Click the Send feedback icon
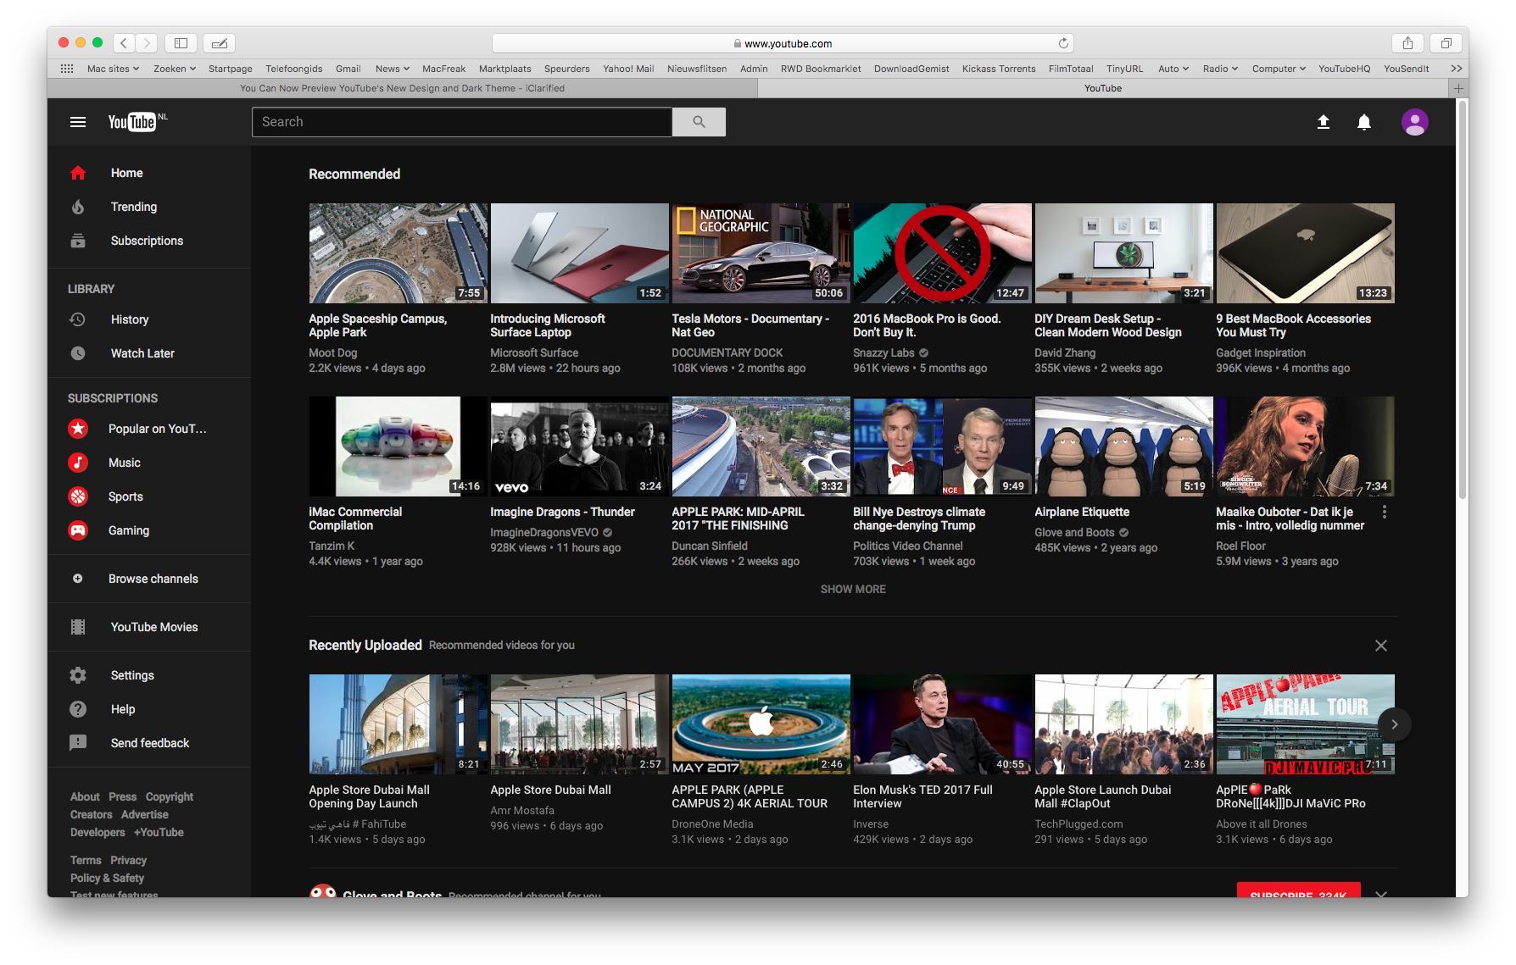The width and height of the screenshot is (1516, 965). (78, 743)
